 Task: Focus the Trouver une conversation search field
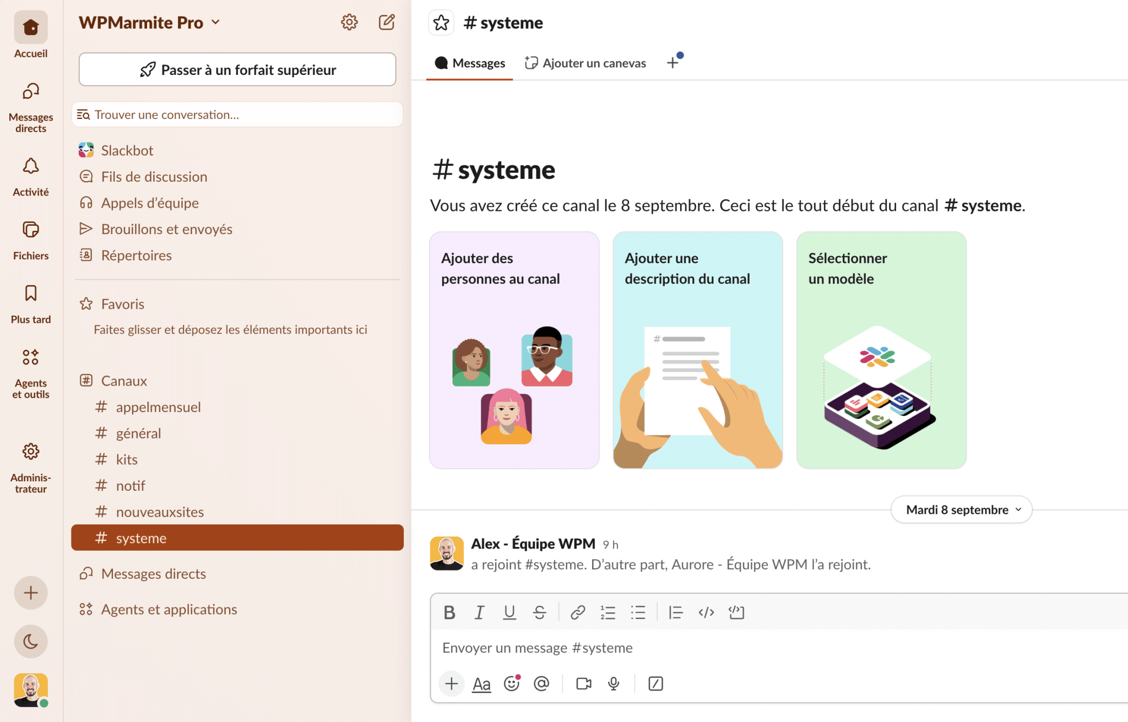pyautogui.click(x=237, y=115)
